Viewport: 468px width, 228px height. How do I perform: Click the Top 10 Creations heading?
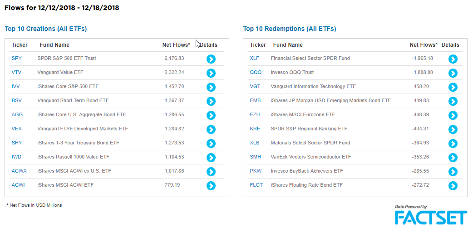click(46, 29)
